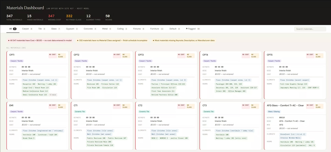
Task: Open the CPT2 material card title
Action: (x=76, y=55)
